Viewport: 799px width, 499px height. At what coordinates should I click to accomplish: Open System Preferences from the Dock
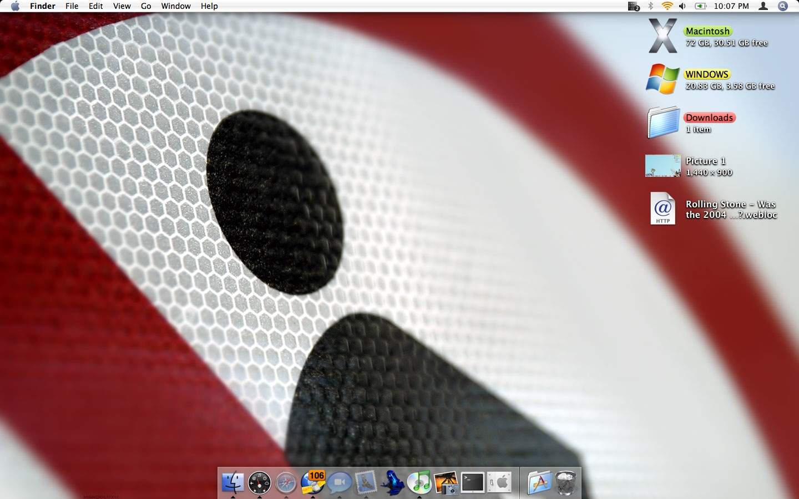click(499, 482)
